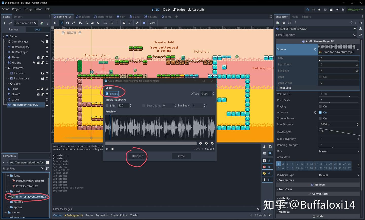Uncheck Autoplay On in the Inspector
The width and height of the screenshot is (365, 220).
320,112
